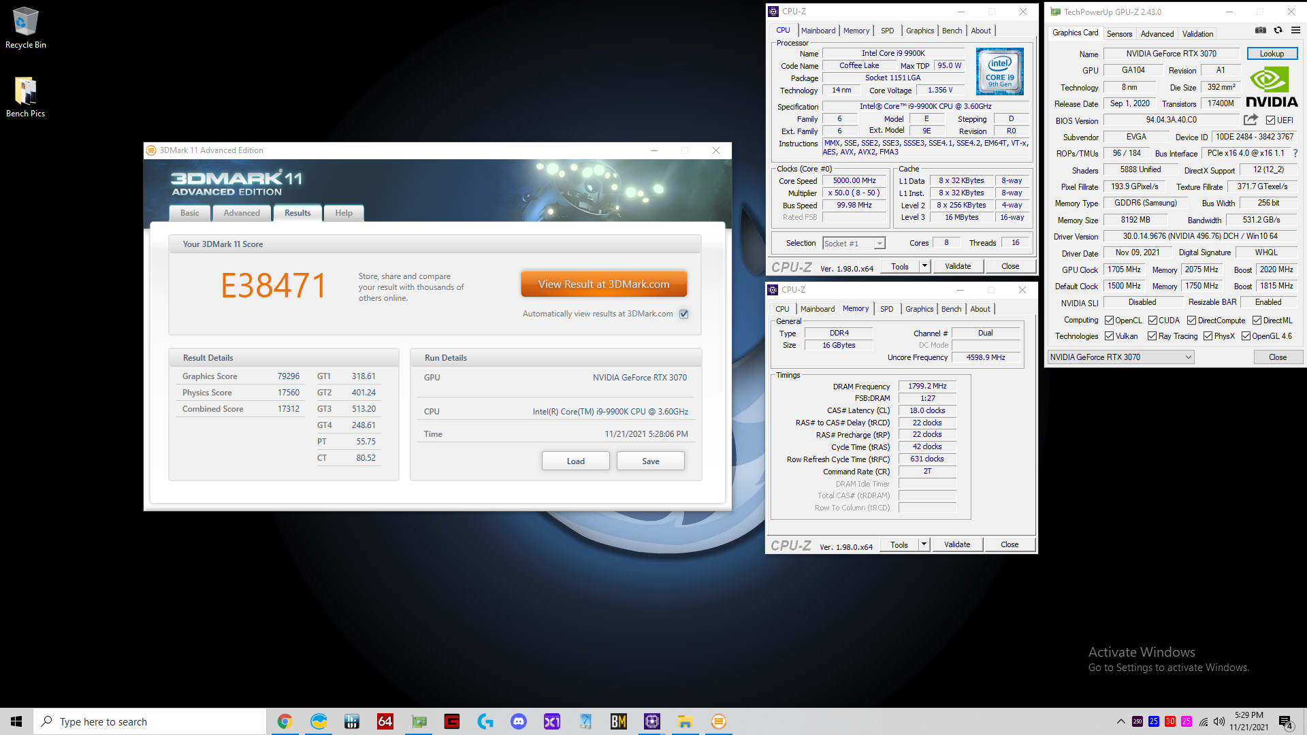Click the taskbar clock showing 5:29 PM
Viewport: 1307px width, 735px height.
(1248, 721)
